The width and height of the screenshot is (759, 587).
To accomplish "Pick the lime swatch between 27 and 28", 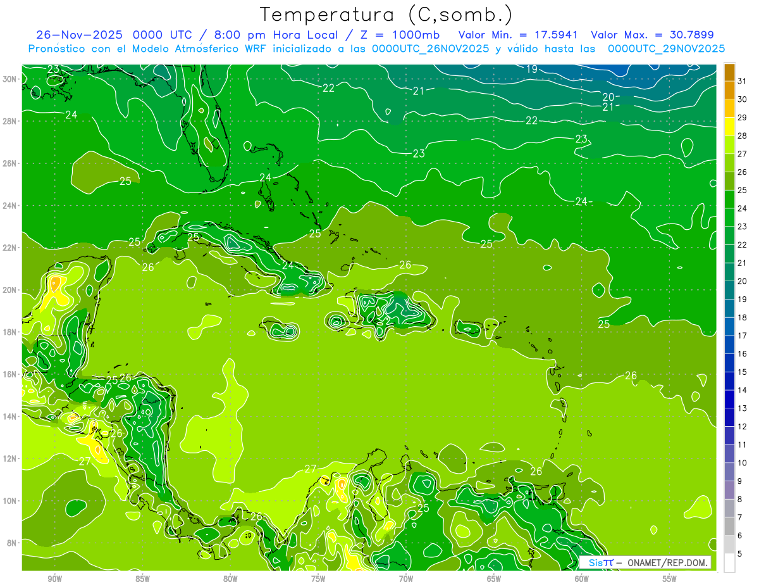I will pyautogui.click(x=729, y=144).
